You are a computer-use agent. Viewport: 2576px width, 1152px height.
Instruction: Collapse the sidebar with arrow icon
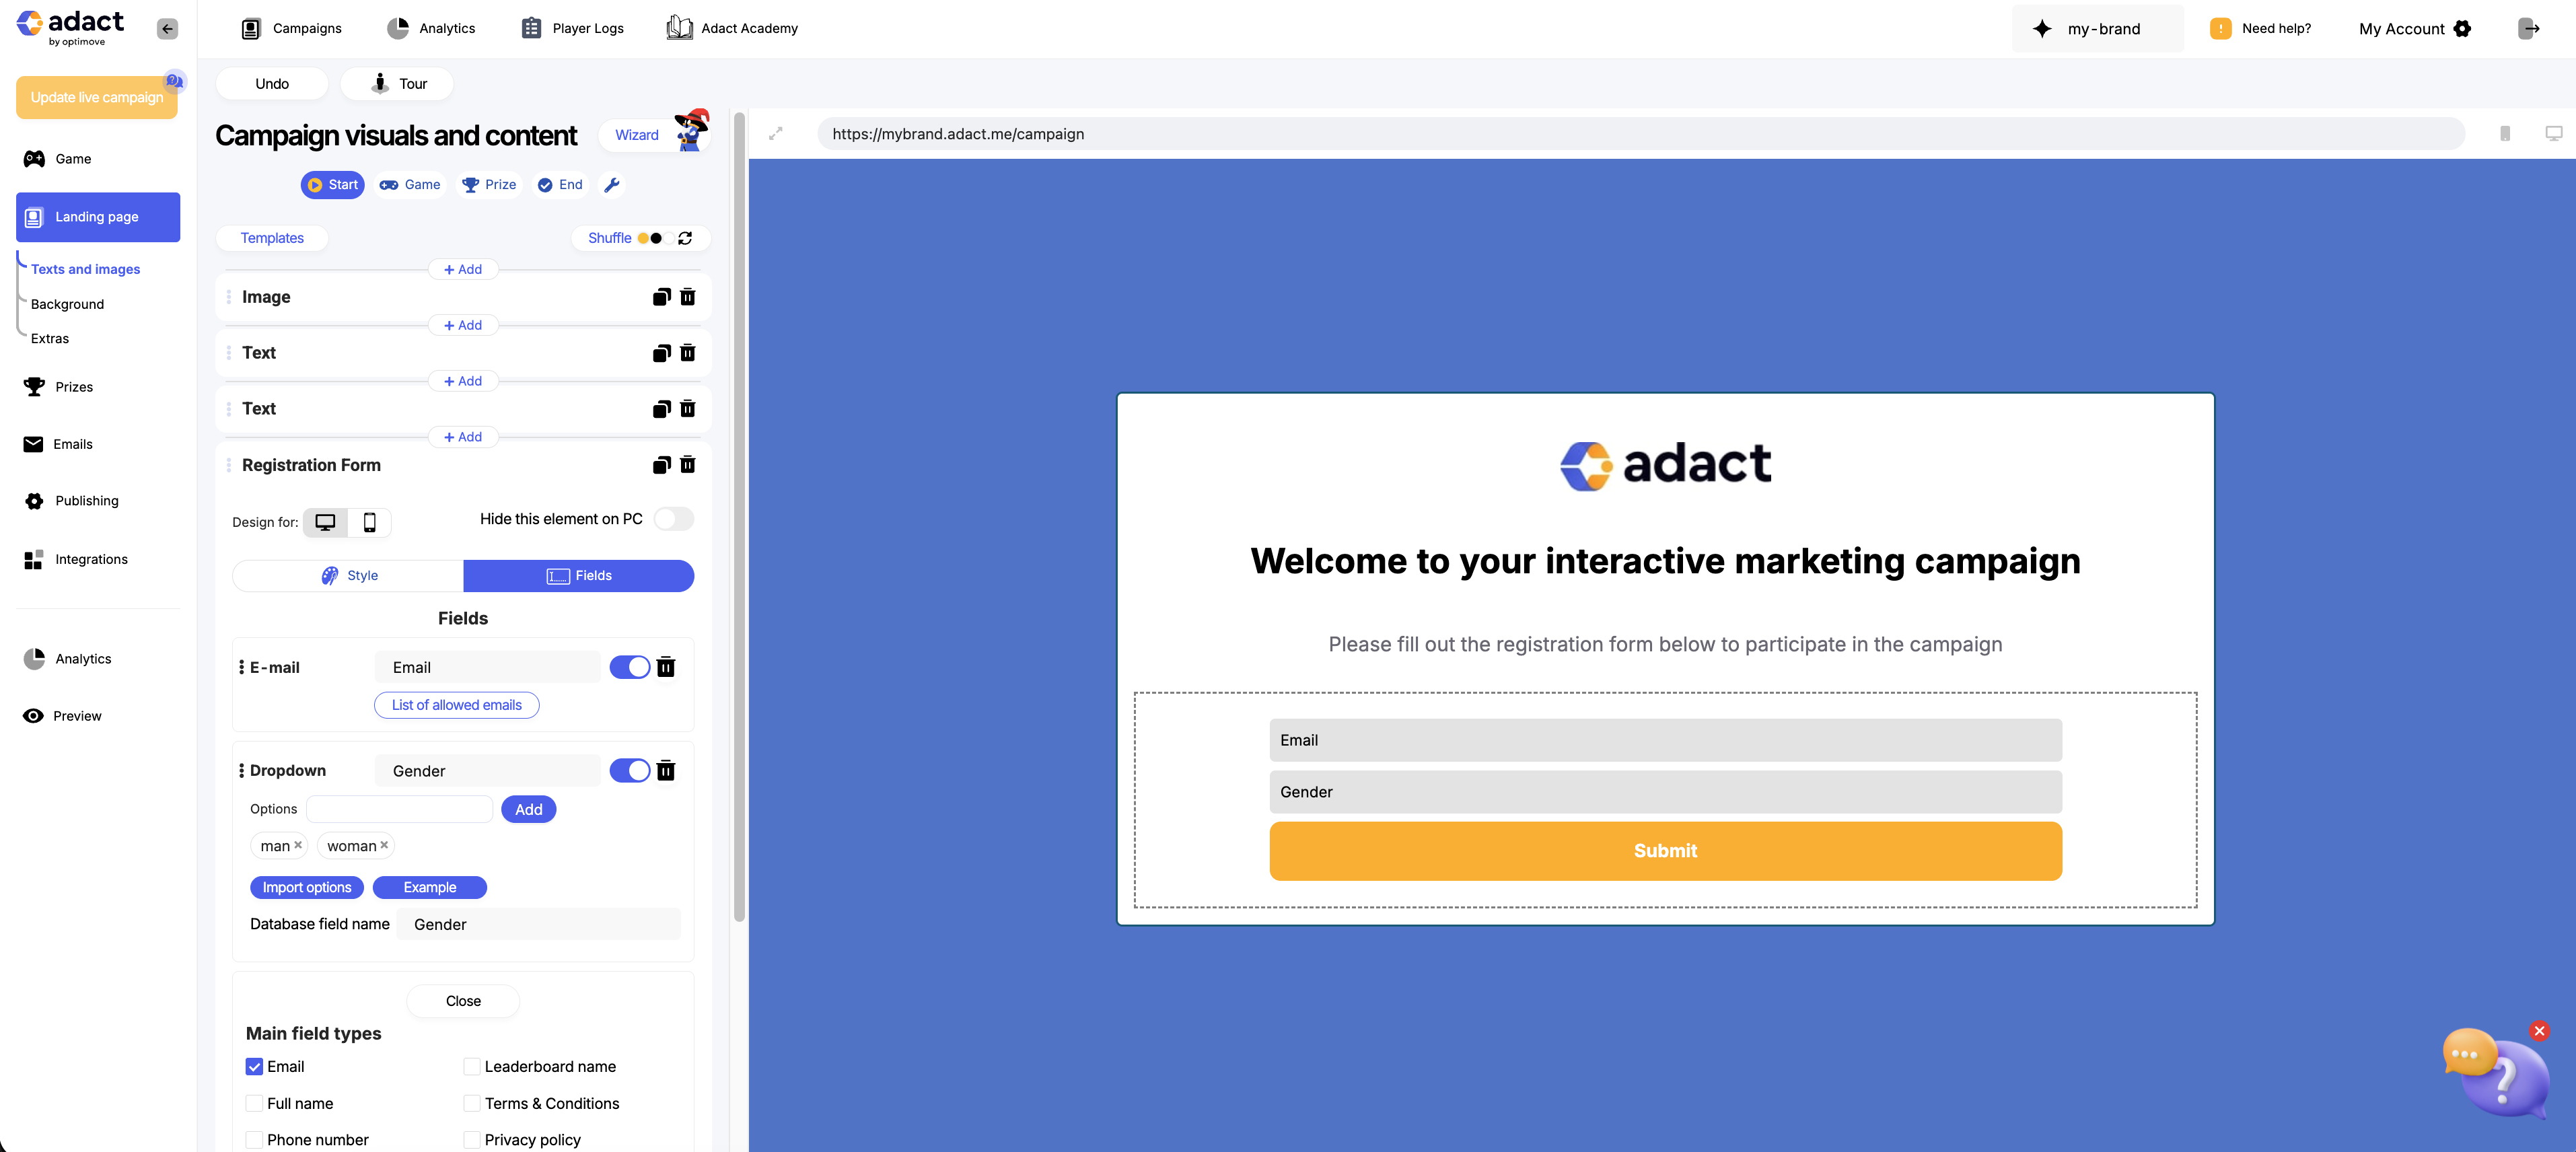(x=168, y=29)
